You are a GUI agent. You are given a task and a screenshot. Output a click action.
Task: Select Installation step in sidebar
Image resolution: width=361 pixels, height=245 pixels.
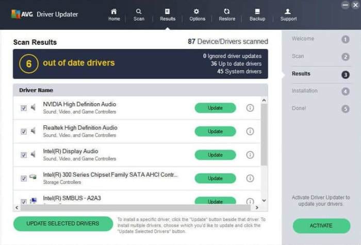click(x=304, y=91)
